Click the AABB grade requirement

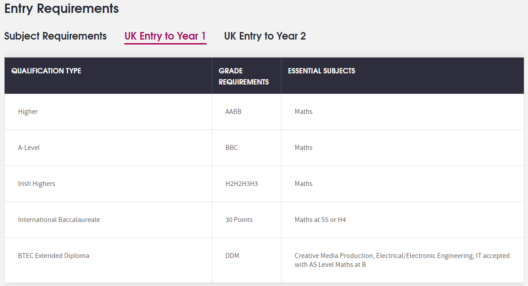(233, 112)
